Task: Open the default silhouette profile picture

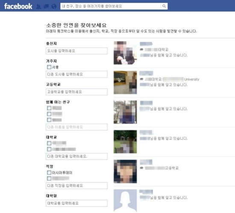Action: pos(125,201)
